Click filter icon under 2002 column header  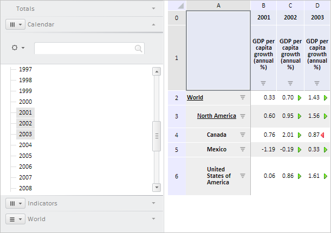tap(290, 83)
